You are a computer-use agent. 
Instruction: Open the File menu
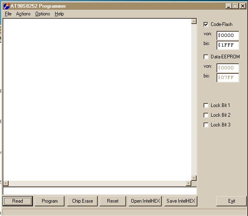pyautogui.click(x=8, y=14)
